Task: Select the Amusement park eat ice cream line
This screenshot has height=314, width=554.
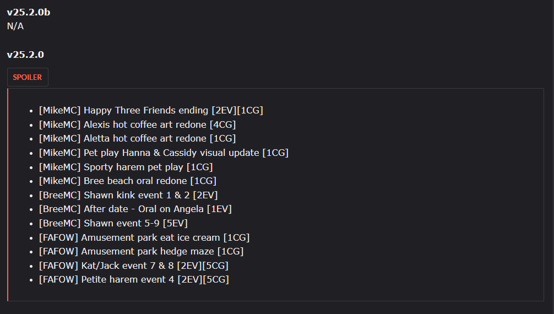Action: click(144, 237)
